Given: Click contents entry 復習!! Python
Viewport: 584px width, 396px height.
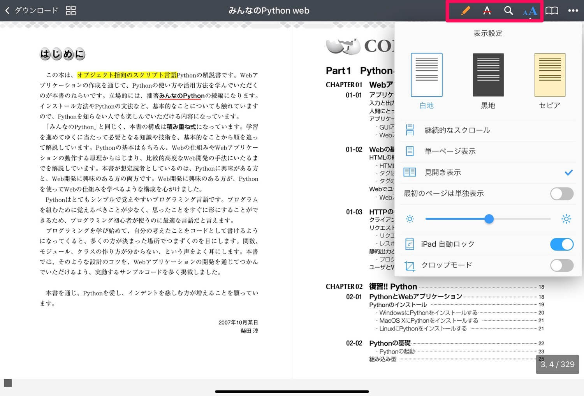Looking at the screenshot, I should click(x=393, y=286).
